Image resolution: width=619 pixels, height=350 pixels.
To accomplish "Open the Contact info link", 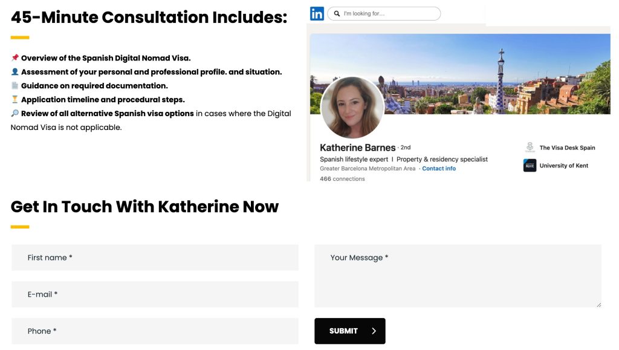I will click(439, 169).
